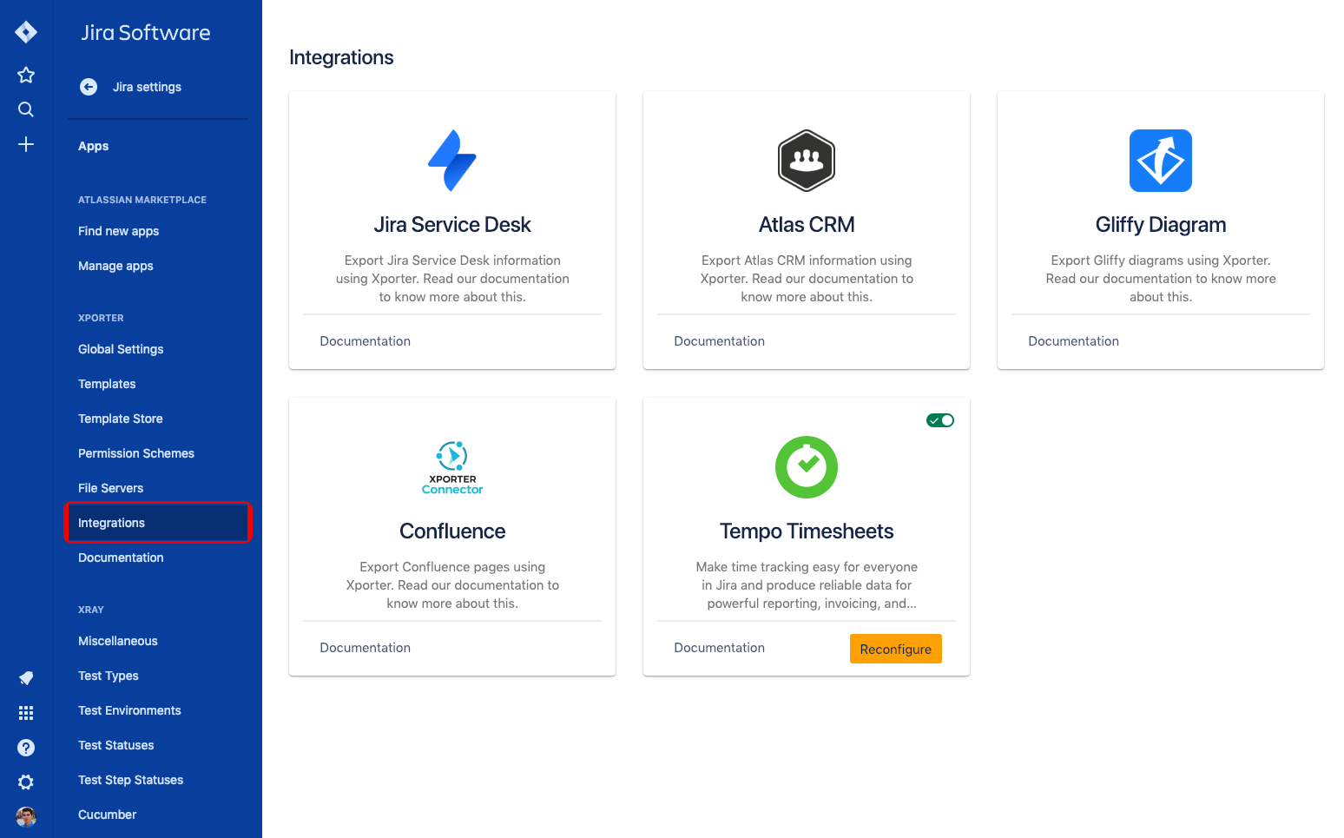Open the app switcher grid icon
This screenshot has height=838, width=1344.
point(26,713)
